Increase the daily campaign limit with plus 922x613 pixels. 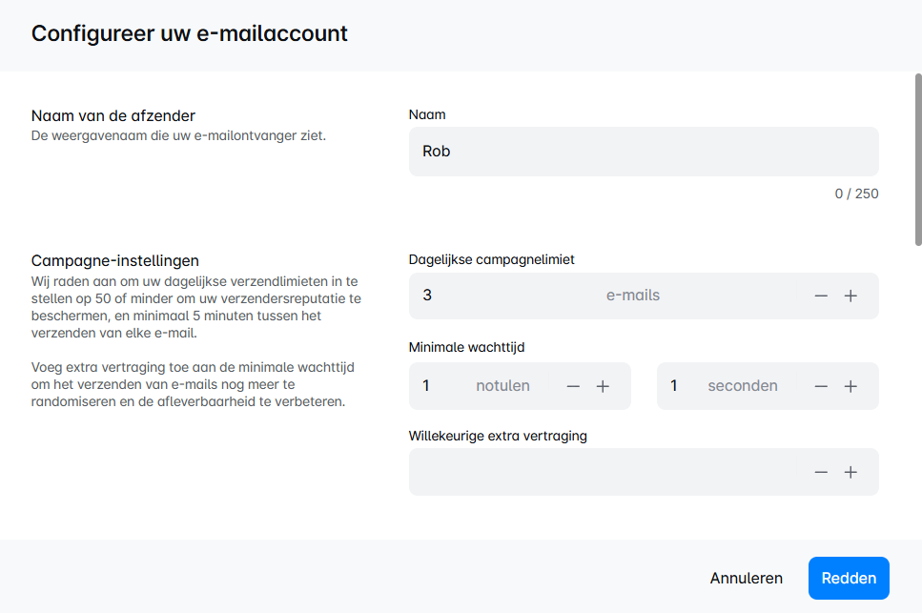(850, 296)
